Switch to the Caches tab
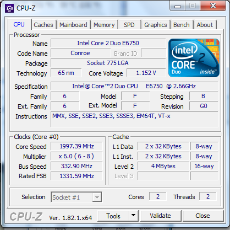Viewport: 230px width, 230px height. (x=43, y=25)
